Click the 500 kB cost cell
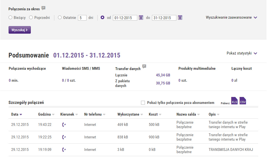The width and height of the screenshot is (269, 157). (154, 125)
